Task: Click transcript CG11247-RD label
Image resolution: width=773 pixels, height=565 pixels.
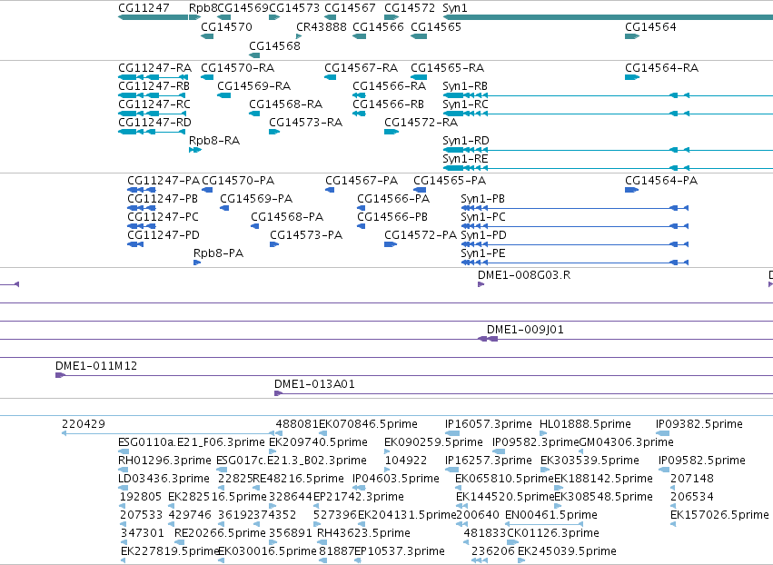Action: 154,123
